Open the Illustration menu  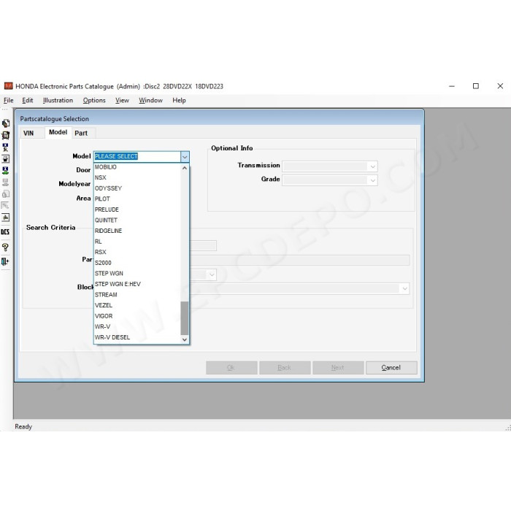coord(58,101)
